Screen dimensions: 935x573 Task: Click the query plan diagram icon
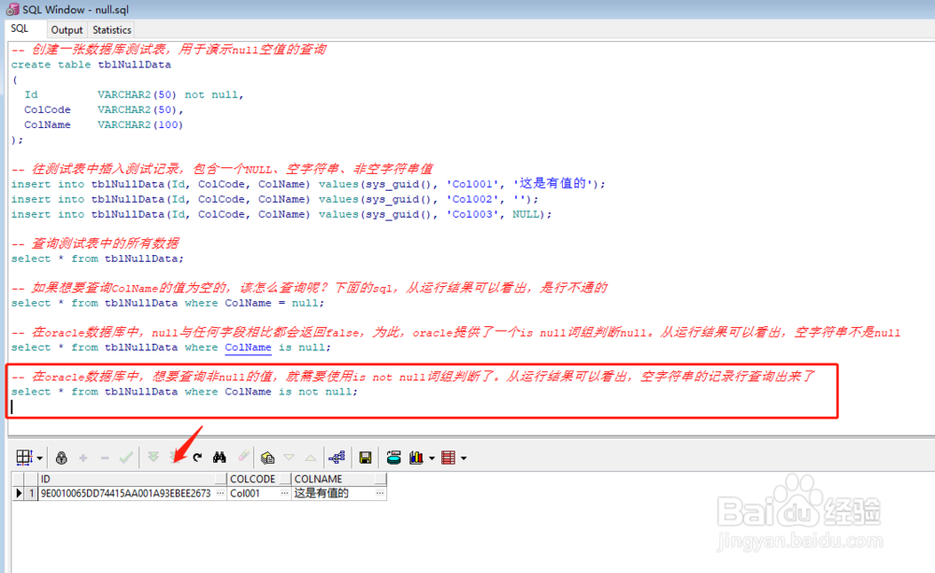coord(336,457)
